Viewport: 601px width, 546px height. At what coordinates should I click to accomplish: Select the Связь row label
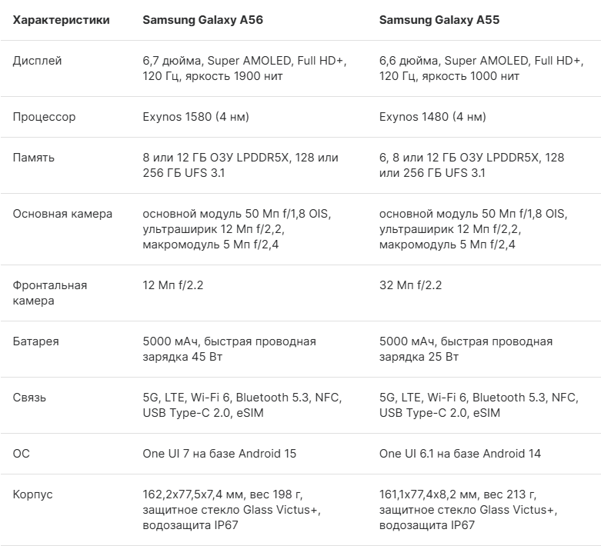coord(29,398)
